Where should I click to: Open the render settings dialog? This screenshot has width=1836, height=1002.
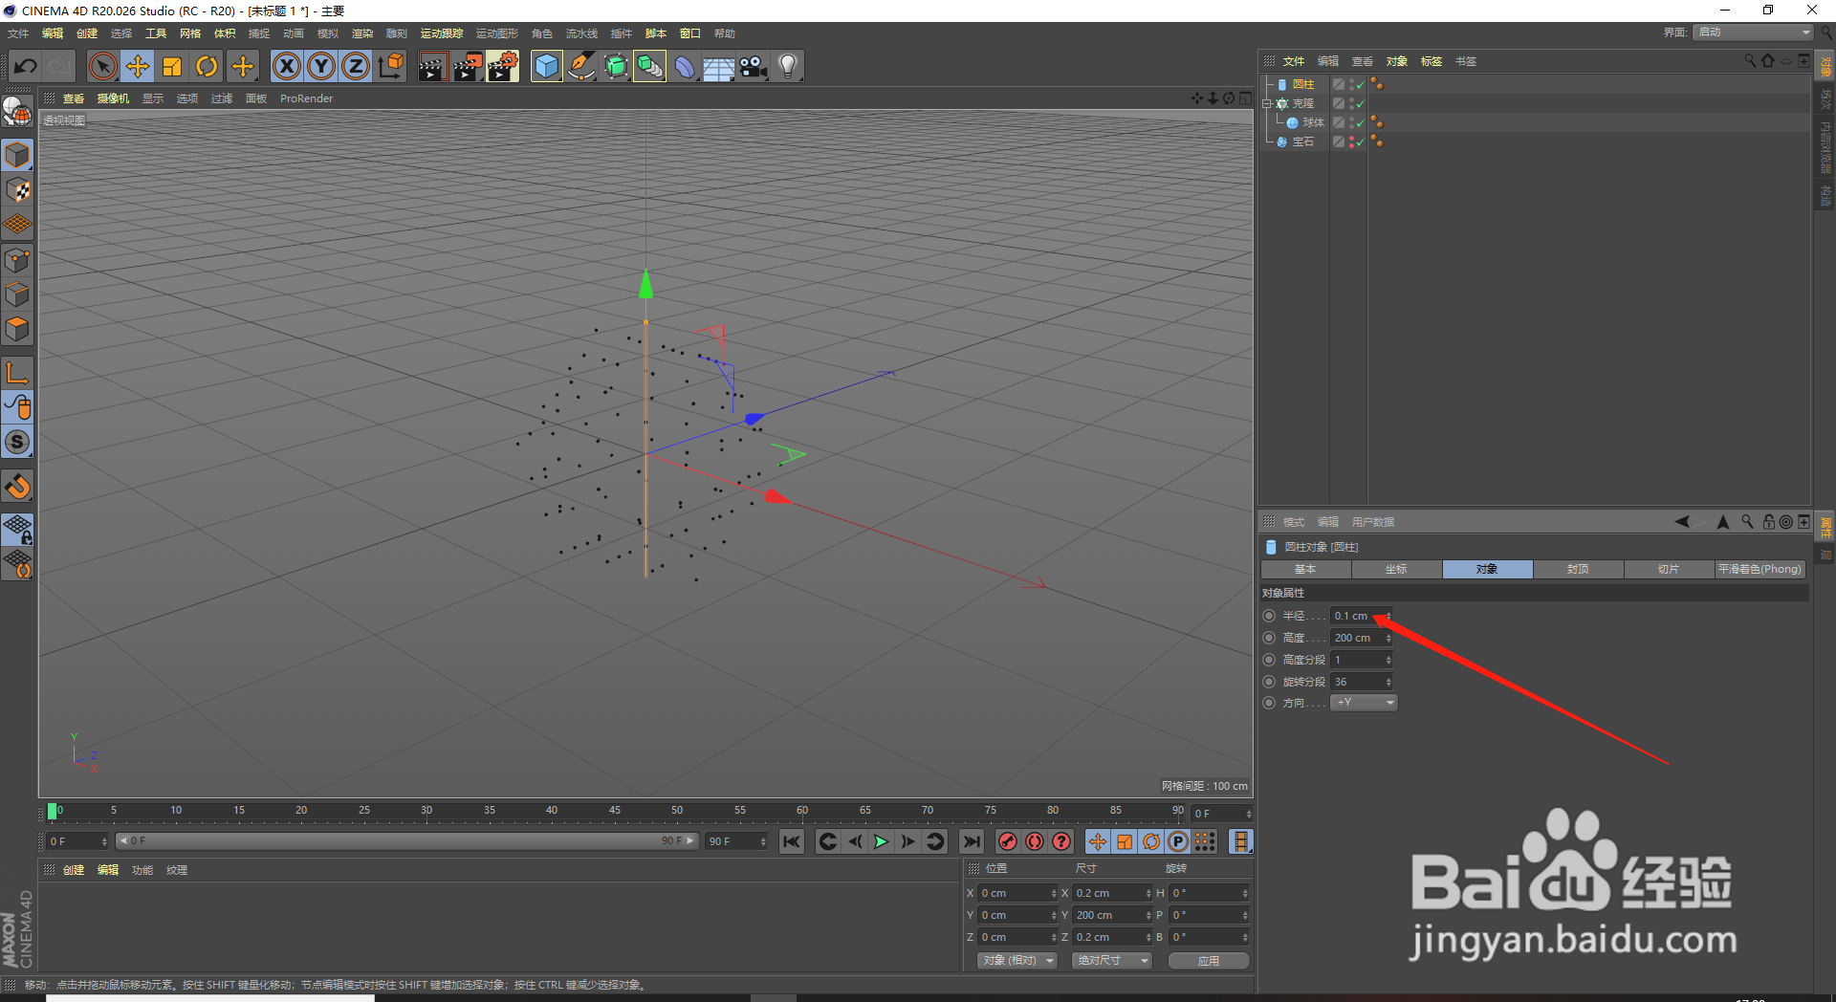tap(500, 67)
